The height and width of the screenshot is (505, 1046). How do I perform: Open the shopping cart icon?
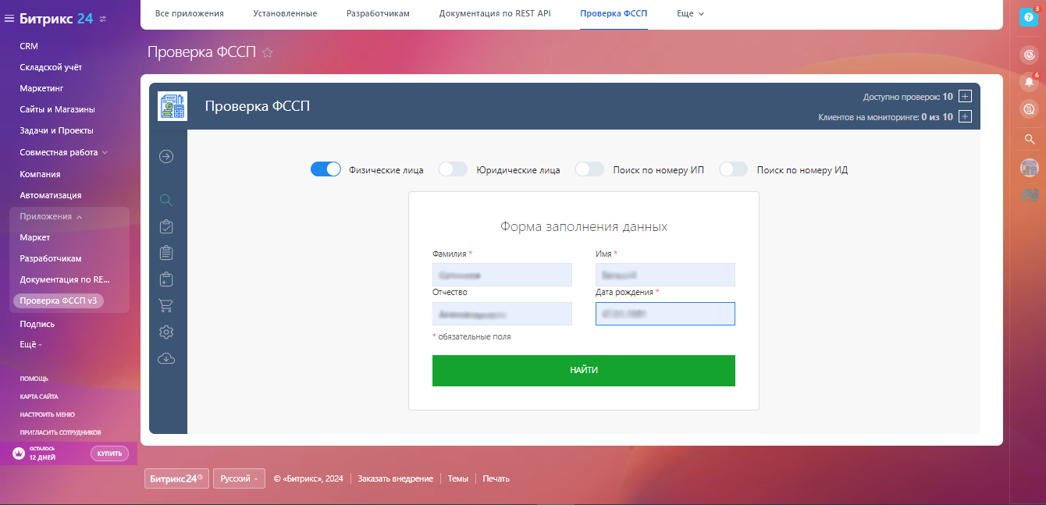pyautogui.click(x=165, y=305)
